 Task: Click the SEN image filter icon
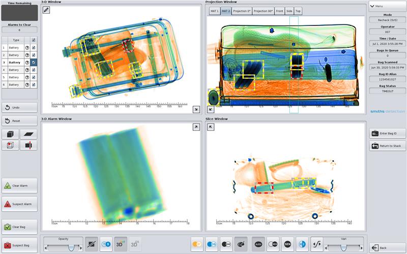(287, 244)
